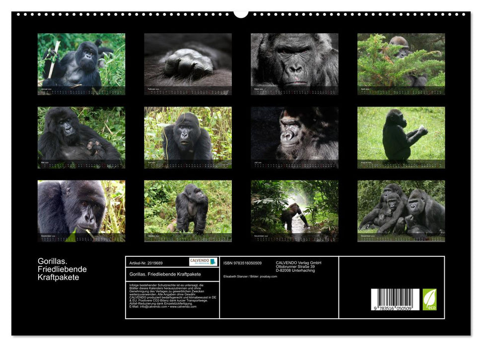Click the blue bookmark symbol beside CALVENDO logo
482x347 pixels.
point(213,262)
